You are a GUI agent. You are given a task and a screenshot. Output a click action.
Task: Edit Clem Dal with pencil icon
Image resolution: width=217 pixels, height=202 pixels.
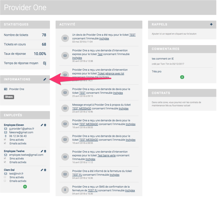tap(42, 170)
